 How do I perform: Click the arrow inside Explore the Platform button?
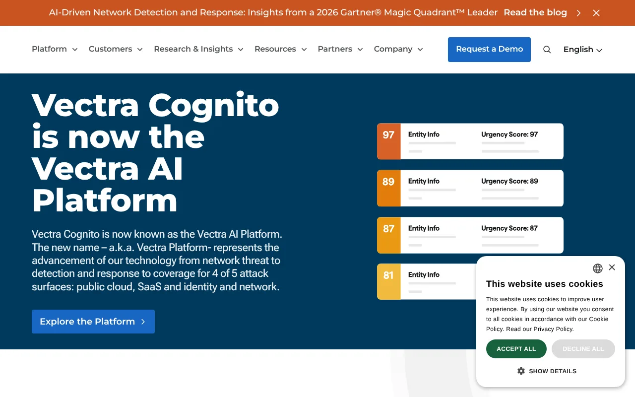click(143, 322)
